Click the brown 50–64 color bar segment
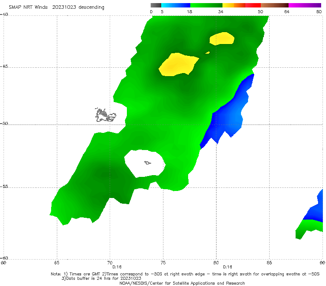Viewport: 326px width, 286px height. pyautogui.click(x=274, y=5)
